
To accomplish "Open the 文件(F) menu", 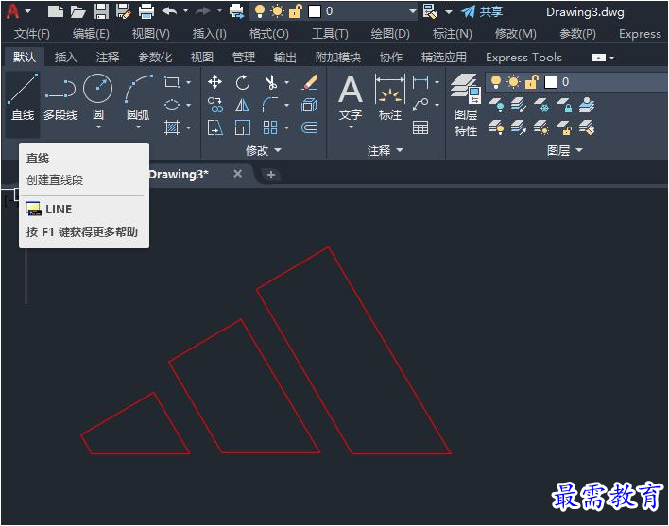I will (31, 34).
